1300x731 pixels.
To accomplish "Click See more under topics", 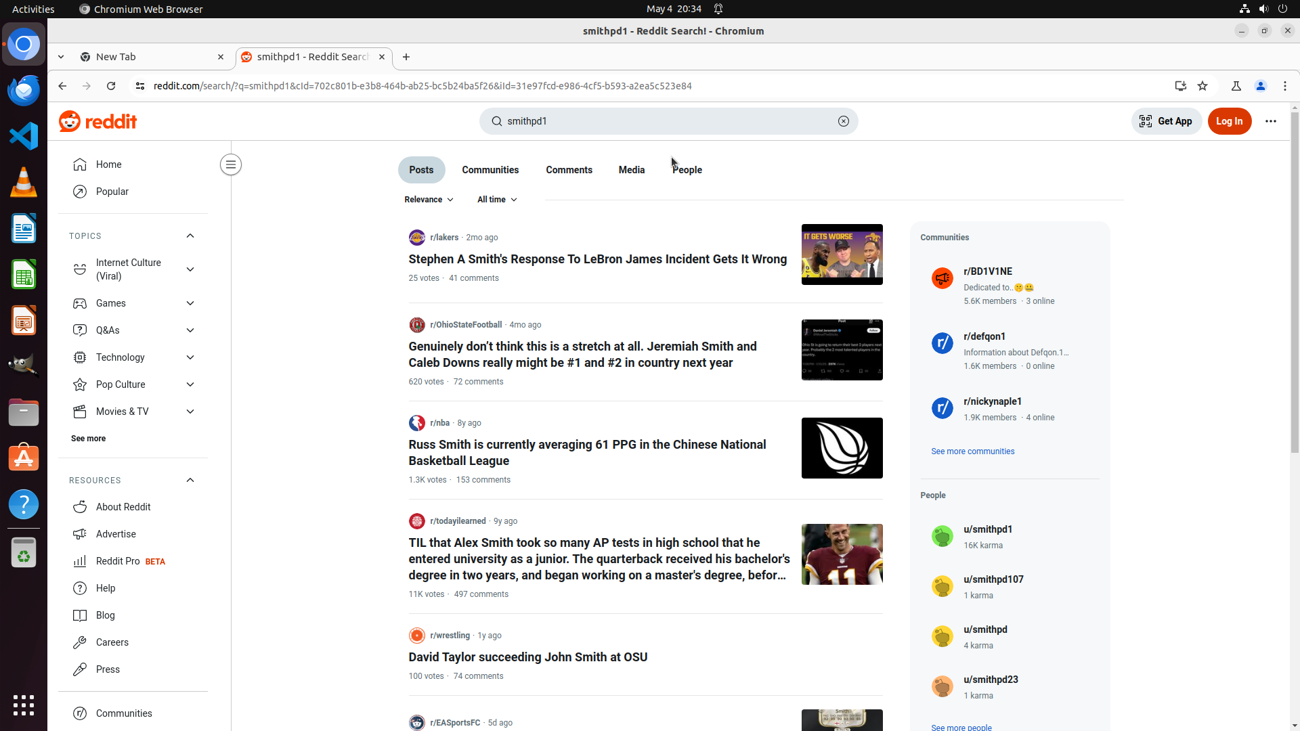I will (88, 439).
